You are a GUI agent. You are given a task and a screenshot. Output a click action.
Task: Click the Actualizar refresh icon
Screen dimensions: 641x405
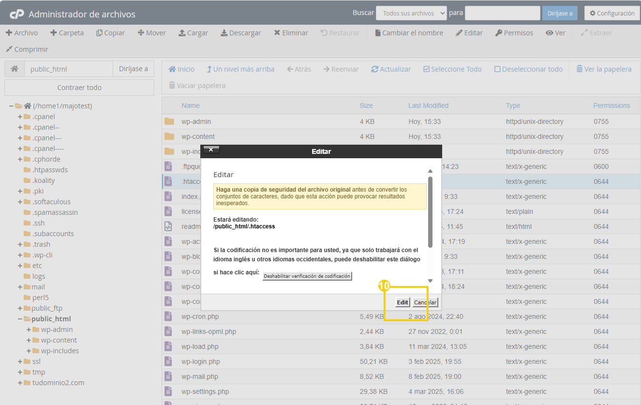[x=374, y=69]
